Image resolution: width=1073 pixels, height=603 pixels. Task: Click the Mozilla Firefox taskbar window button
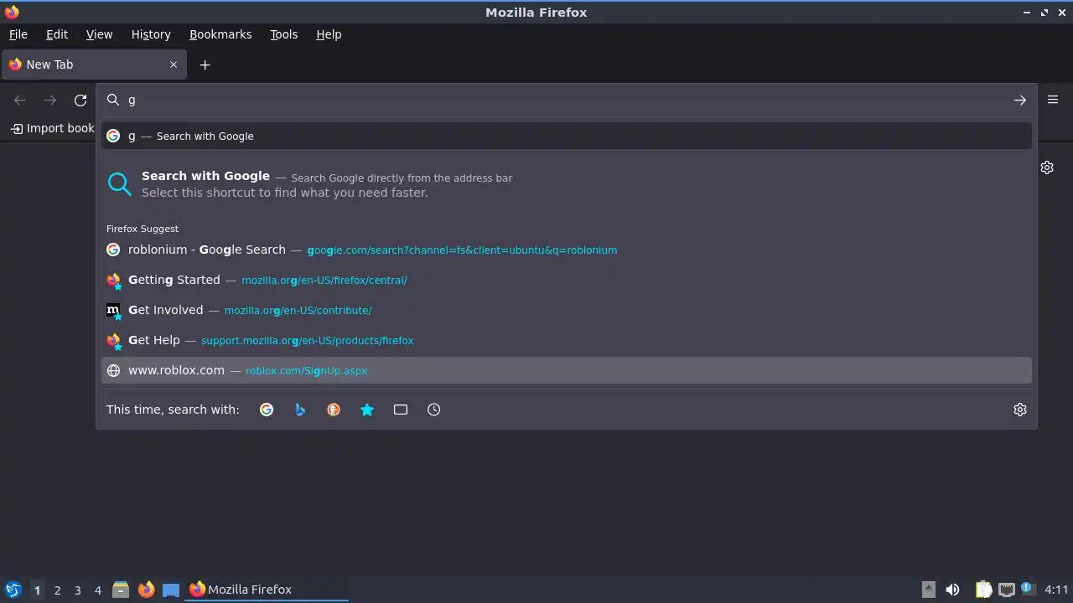pyautogui.click(x=267, y=590)
